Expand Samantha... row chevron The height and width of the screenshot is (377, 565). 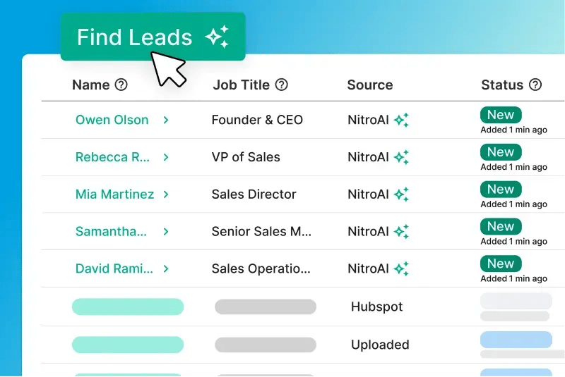[x=166, y=231]
